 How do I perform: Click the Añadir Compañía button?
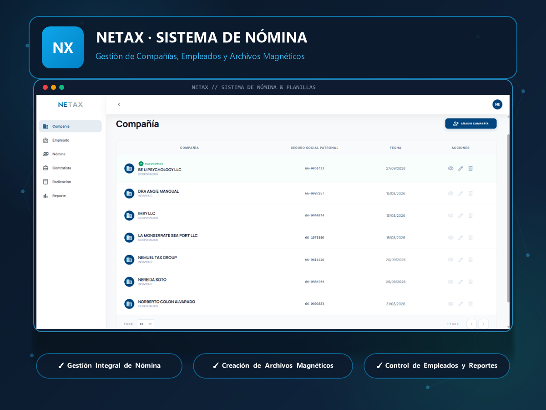click(x=470, y=123)
